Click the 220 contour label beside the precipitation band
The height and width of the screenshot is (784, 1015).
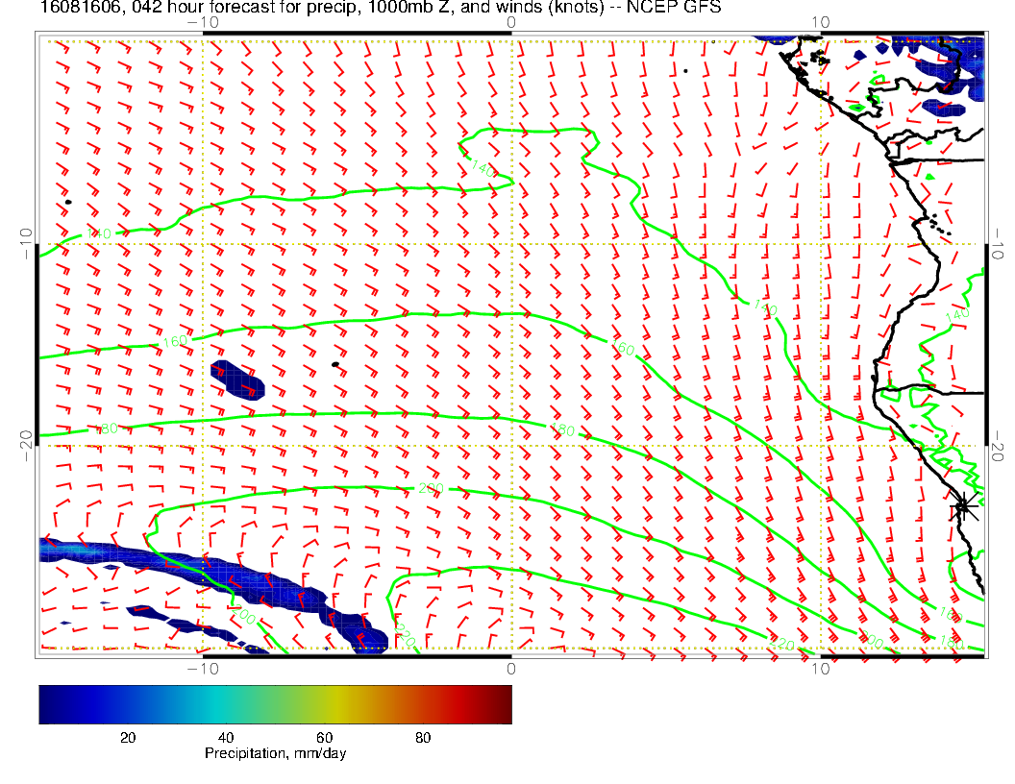coord(405,638)
